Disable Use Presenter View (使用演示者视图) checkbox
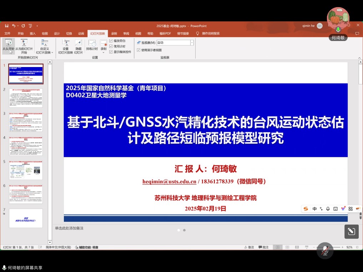 point(139,50)
